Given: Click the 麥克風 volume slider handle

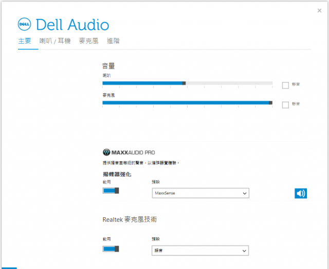Looking at the screenshot, I should [270, 102].
